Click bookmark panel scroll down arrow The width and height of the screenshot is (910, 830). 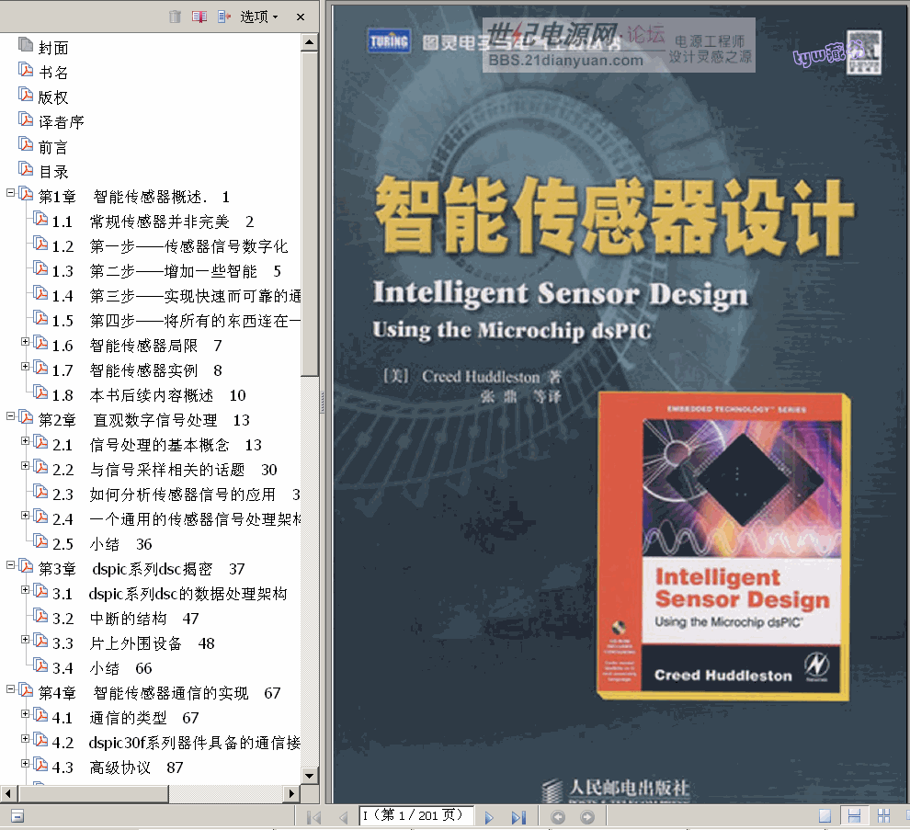(310, 776)
